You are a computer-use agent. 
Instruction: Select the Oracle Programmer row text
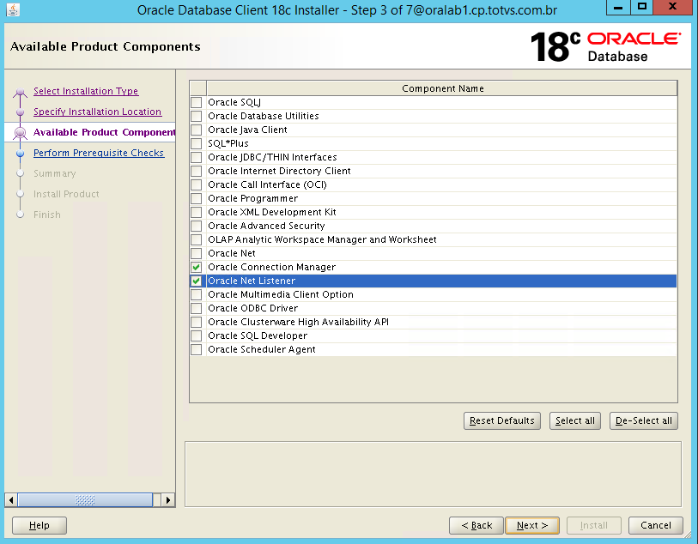pyautogui.click(x=253, y=198)
